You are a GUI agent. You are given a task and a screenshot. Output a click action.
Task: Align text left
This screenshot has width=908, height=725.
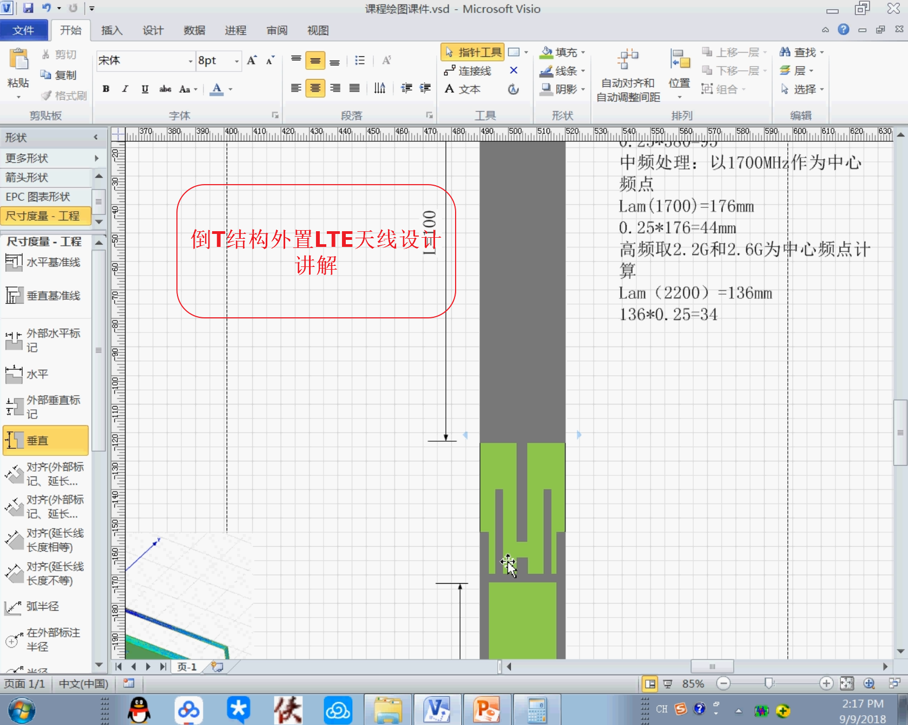pyautogui.click(x=296, y=88)
